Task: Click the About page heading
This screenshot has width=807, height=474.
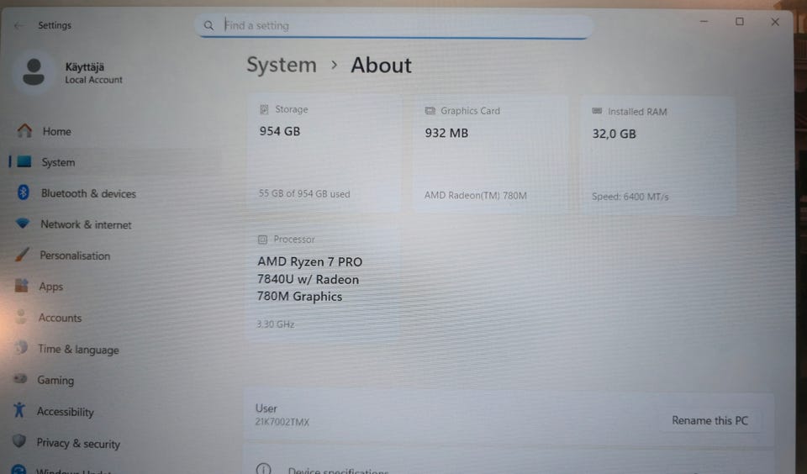Action: point(382,66)
